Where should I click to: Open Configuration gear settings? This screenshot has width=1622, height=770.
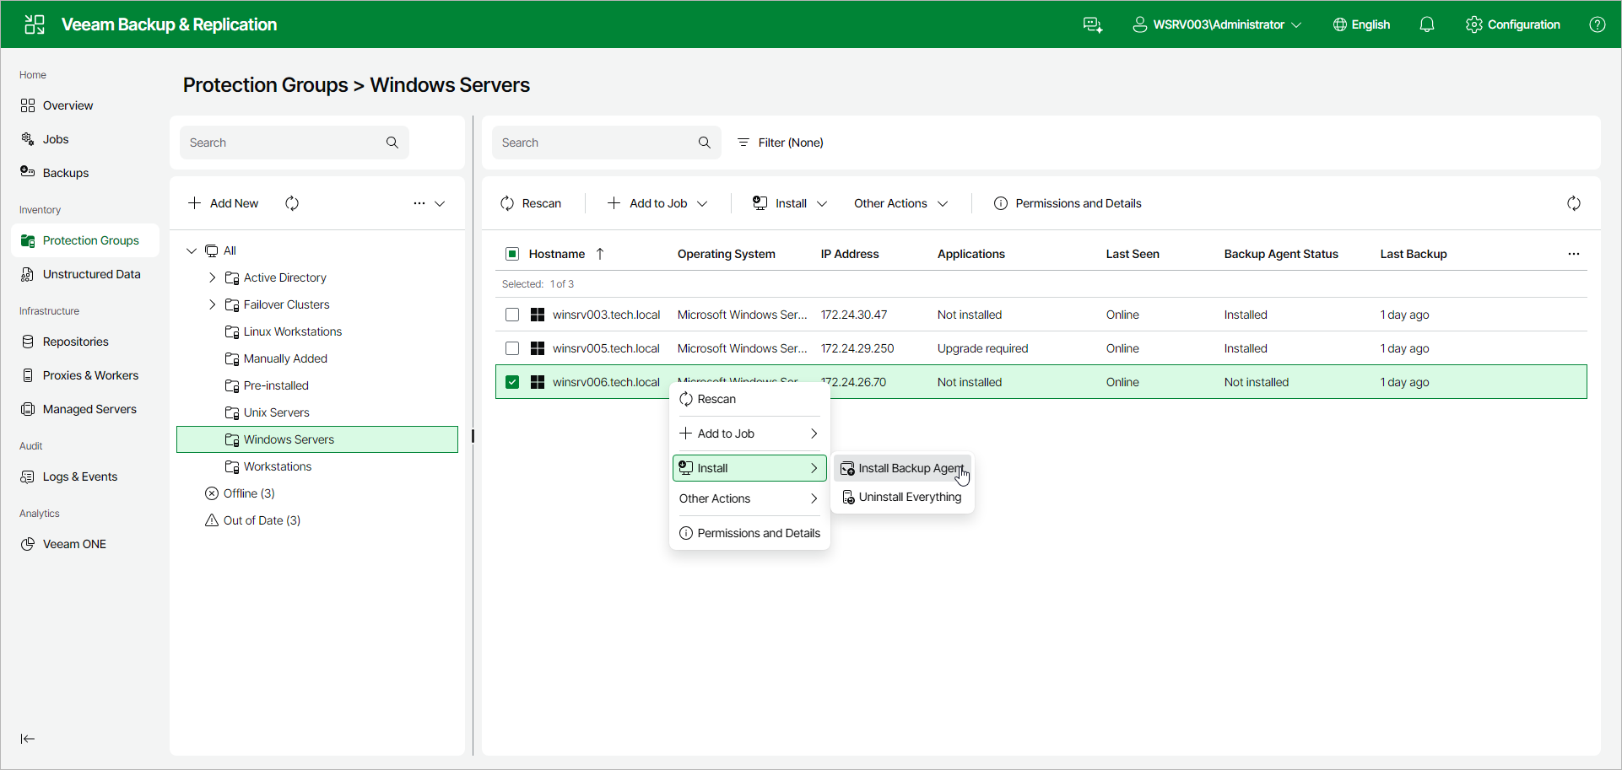1513,24
